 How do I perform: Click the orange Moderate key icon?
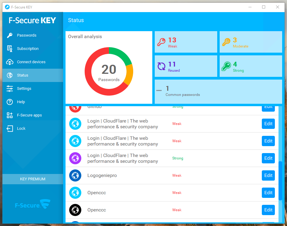click(x=226, y=42)
